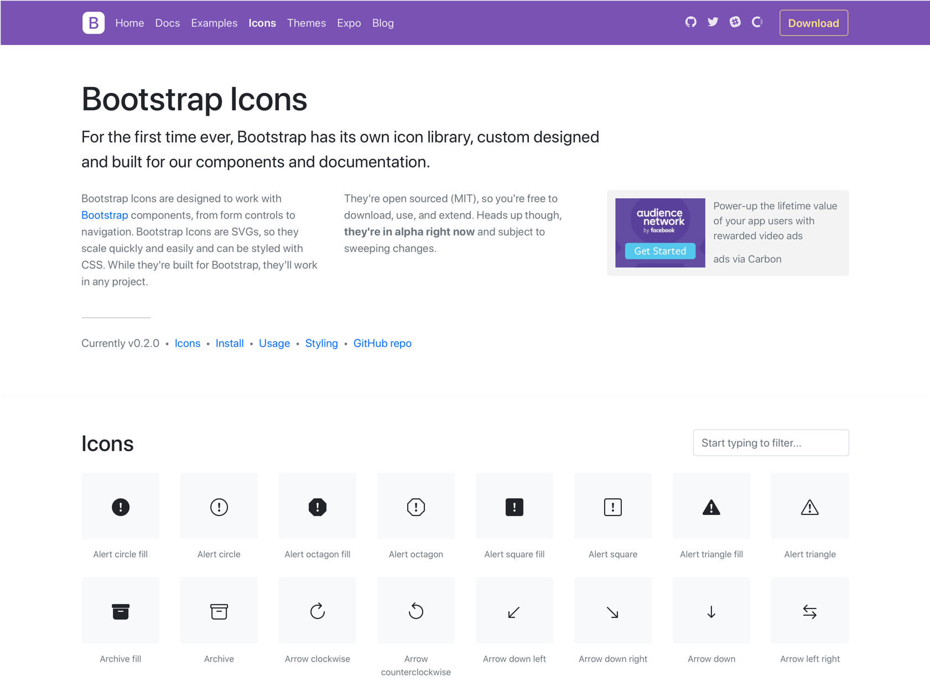Click the Alert triangle label
The width and height of the screenshot is (930, 692).
pyautogui.click(x=810, y=554)
